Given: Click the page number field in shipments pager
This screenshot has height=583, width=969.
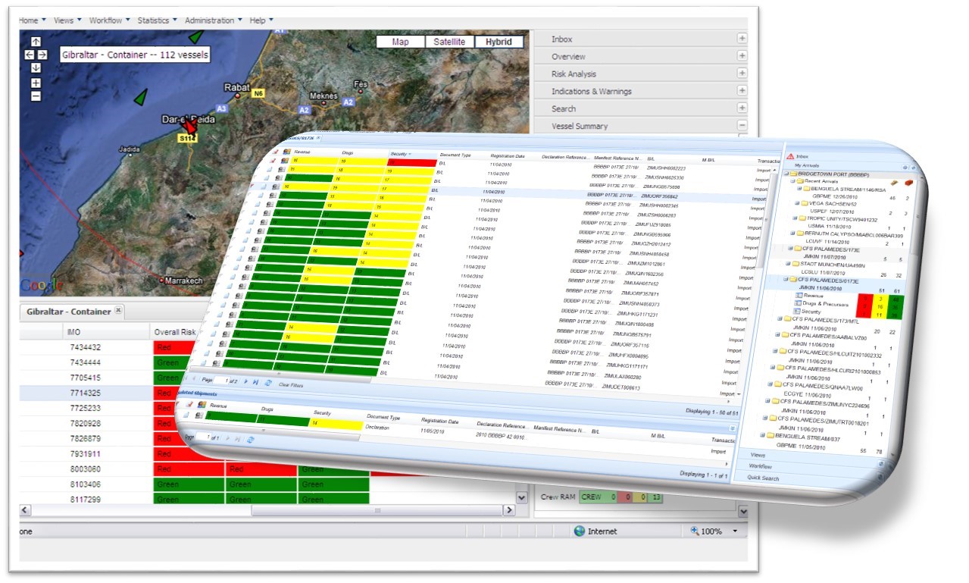Looking at the screenshot, I should pyautogui.click(x=223, y=380).
